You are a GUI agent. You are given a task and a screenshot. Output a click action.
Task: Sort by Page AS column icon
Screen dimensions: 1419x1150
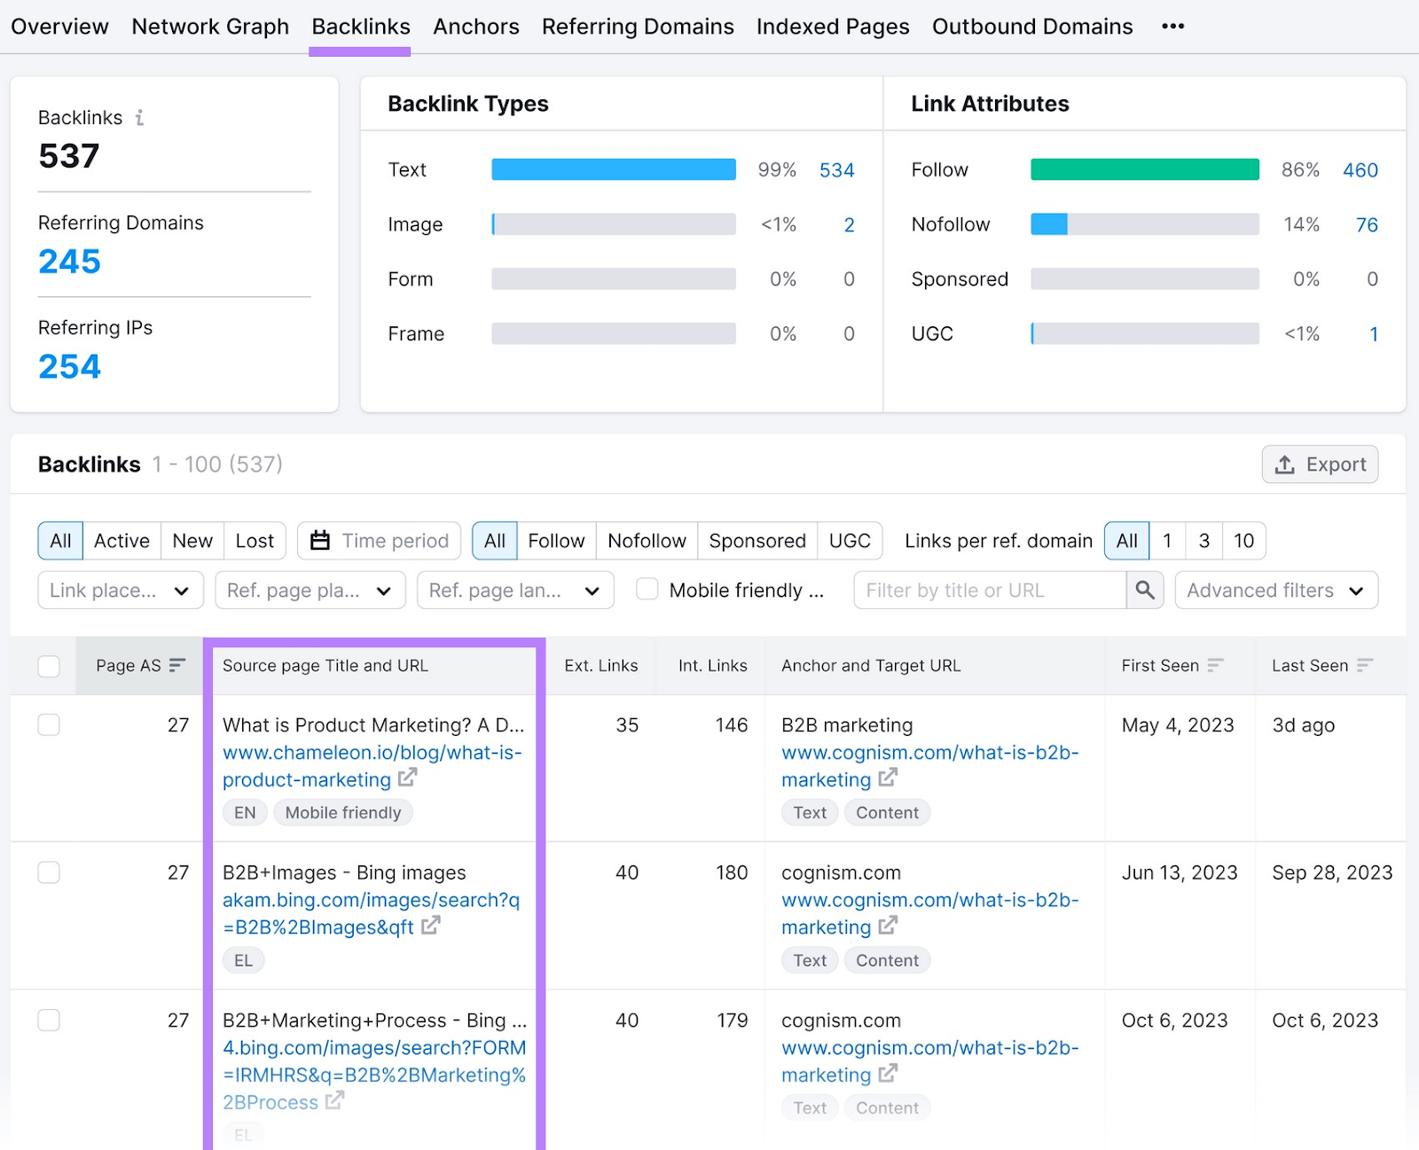click(177, 665)
